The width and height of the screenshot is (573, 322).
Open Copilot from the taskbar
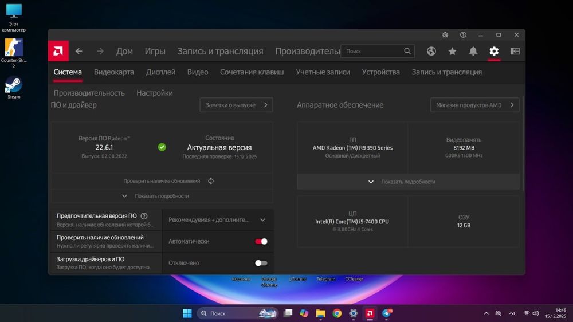pos(304,313)
